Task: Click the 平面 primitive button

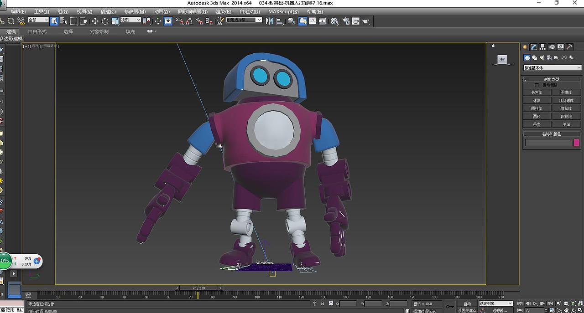Action: [x=566, y=124]
